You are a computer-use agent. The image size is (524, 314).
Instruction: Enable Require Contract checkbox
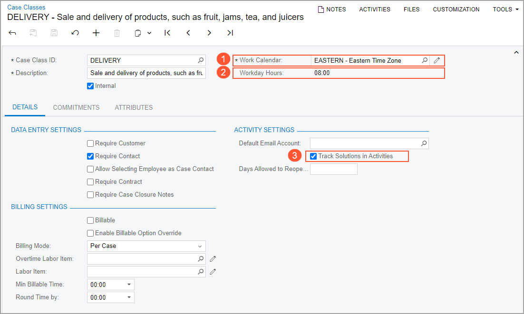pyautogui.click(x=90, y=182)
